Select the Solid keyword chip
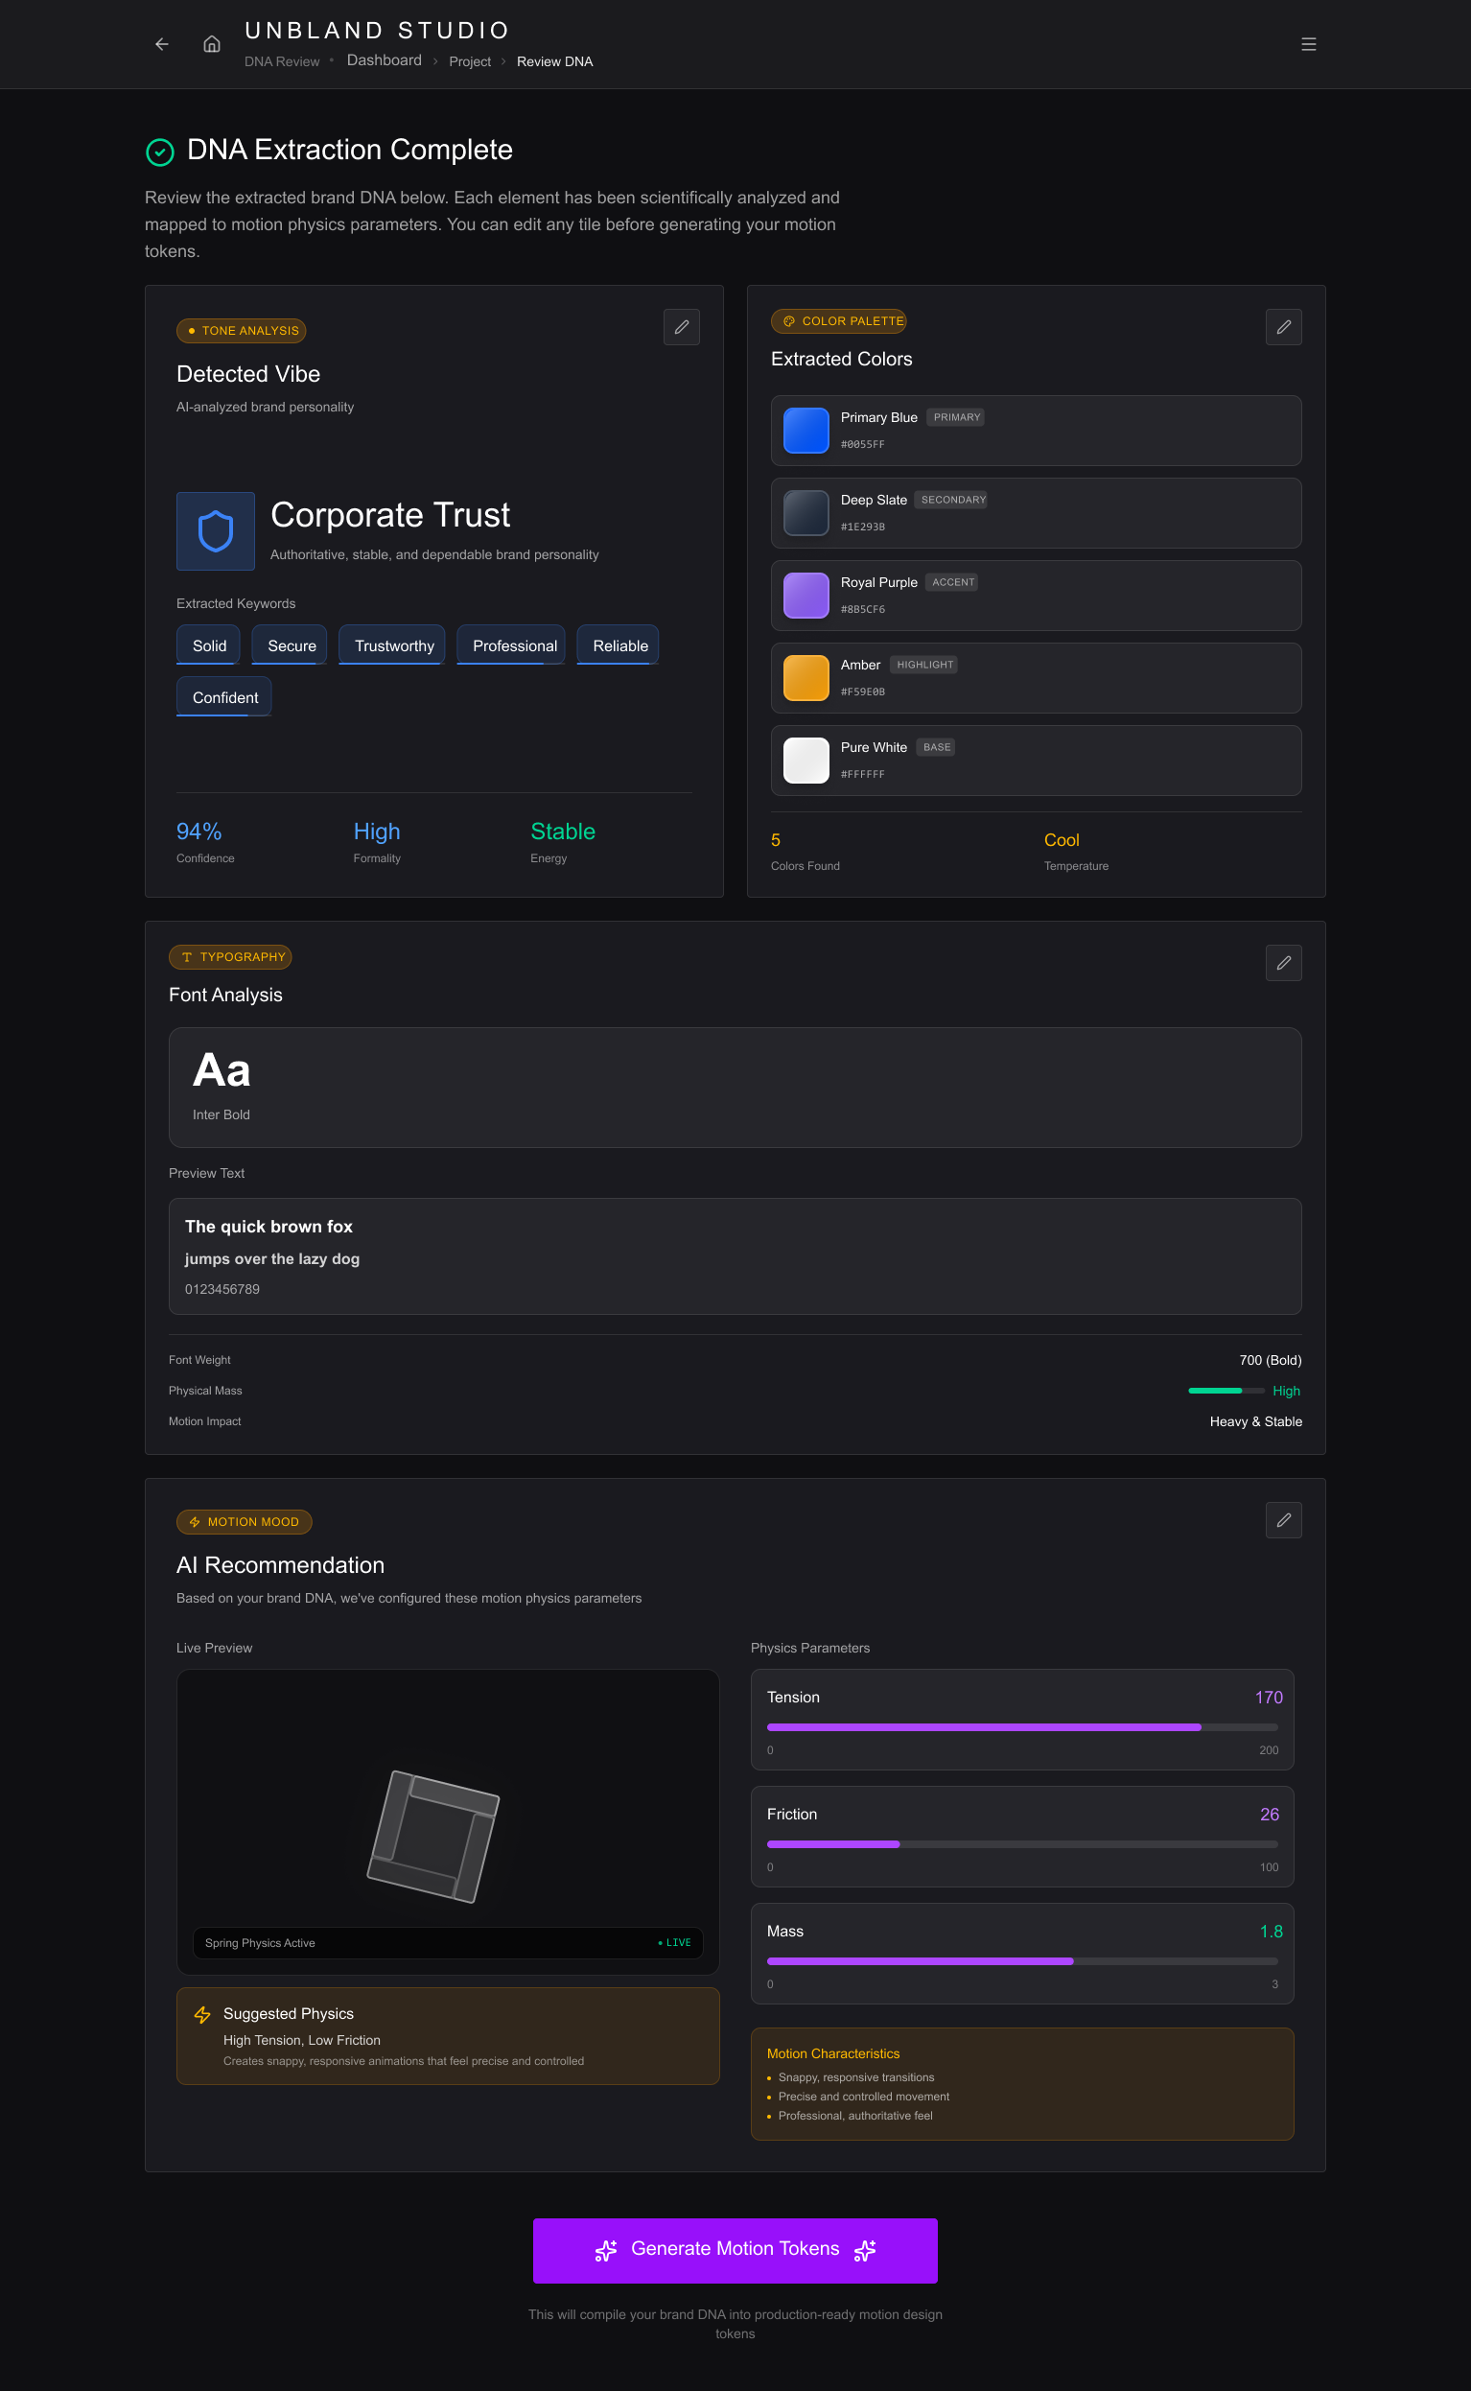The image size is (1471, 2391). (x=208, y=645)
